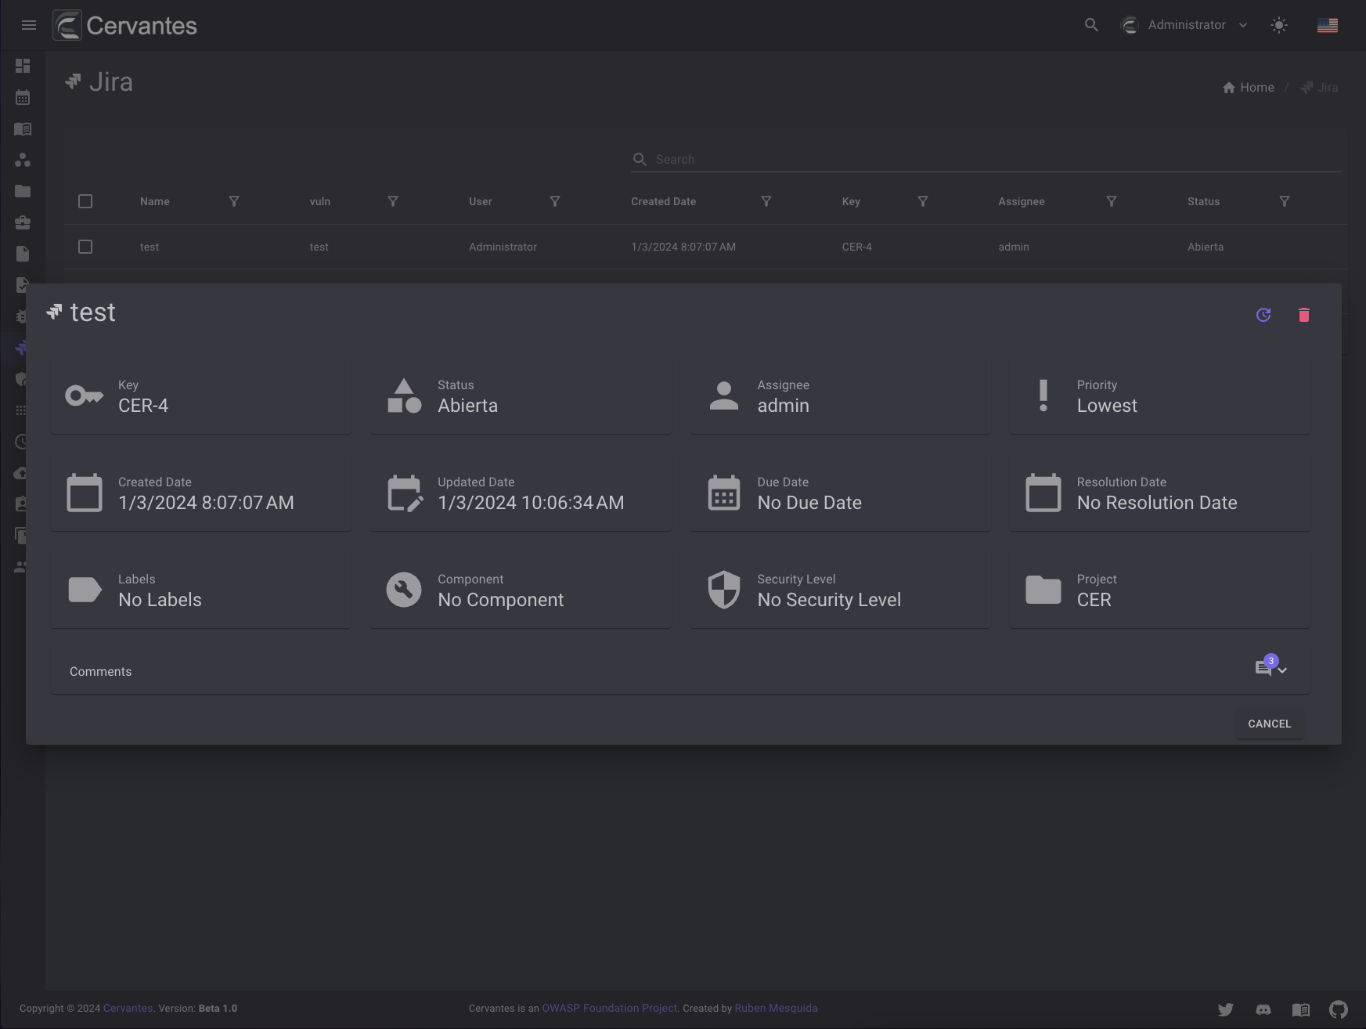Open the three-circles workspaces sidebar icon
This screenshot has height=1029, width=1366.
tap(23, 160)
